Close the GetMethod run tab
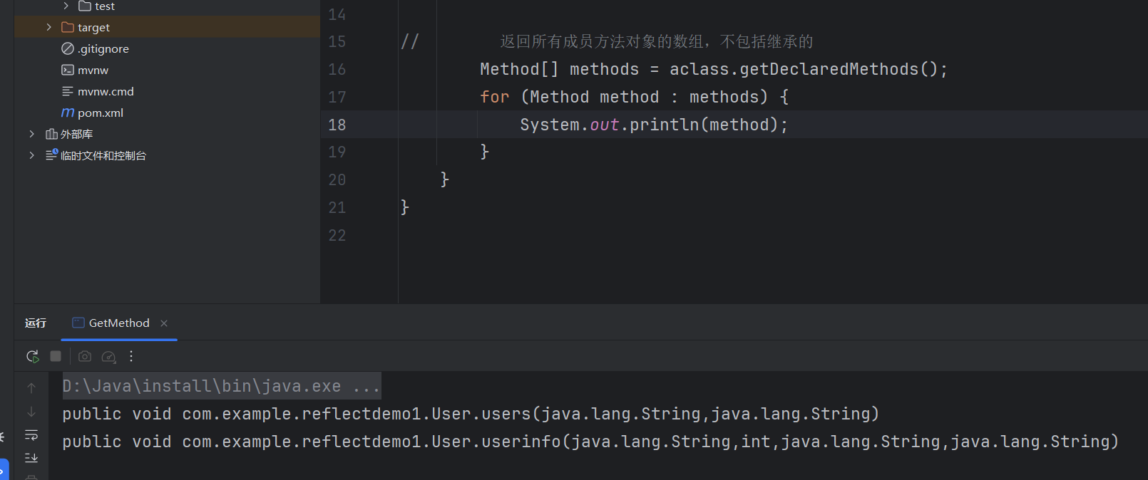Viewport: 1148px width, 480px height. pyautogui.click(x=164, y=323)
